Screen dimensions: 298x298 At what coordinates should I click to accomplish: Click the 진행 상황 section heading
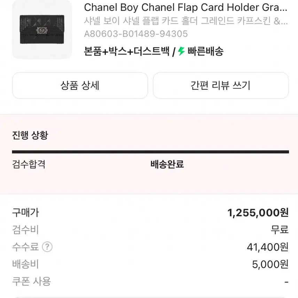[x=30, y=135]
